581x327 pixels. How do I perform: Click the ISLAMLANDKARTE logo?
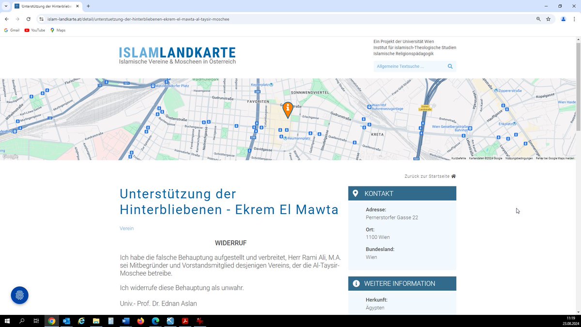pyautogui.click(x=177, y=56)
